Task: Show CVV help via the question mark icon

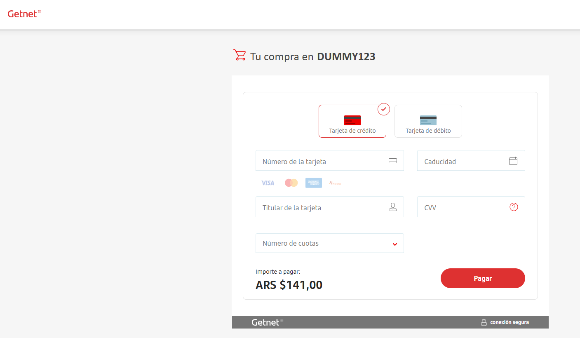Action: (x=514, y=207)
